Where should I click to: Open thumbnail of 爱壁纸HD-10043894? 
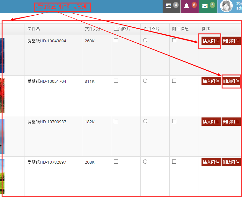click(x=2, y=55)
